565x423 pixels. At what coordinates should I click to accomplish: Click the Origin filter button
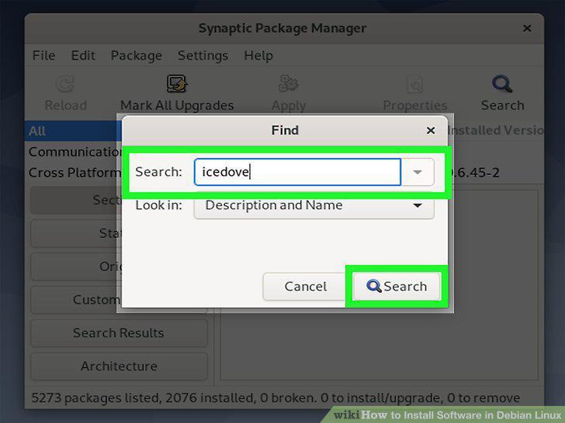[76, 267]
